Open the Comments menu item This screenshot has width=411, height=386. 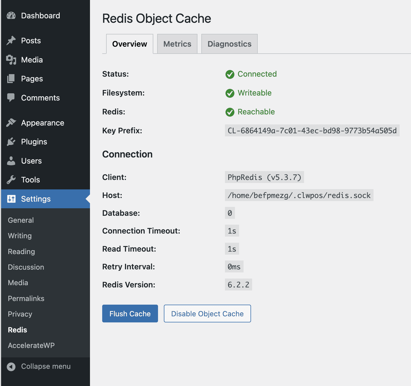tap(46, 98)
